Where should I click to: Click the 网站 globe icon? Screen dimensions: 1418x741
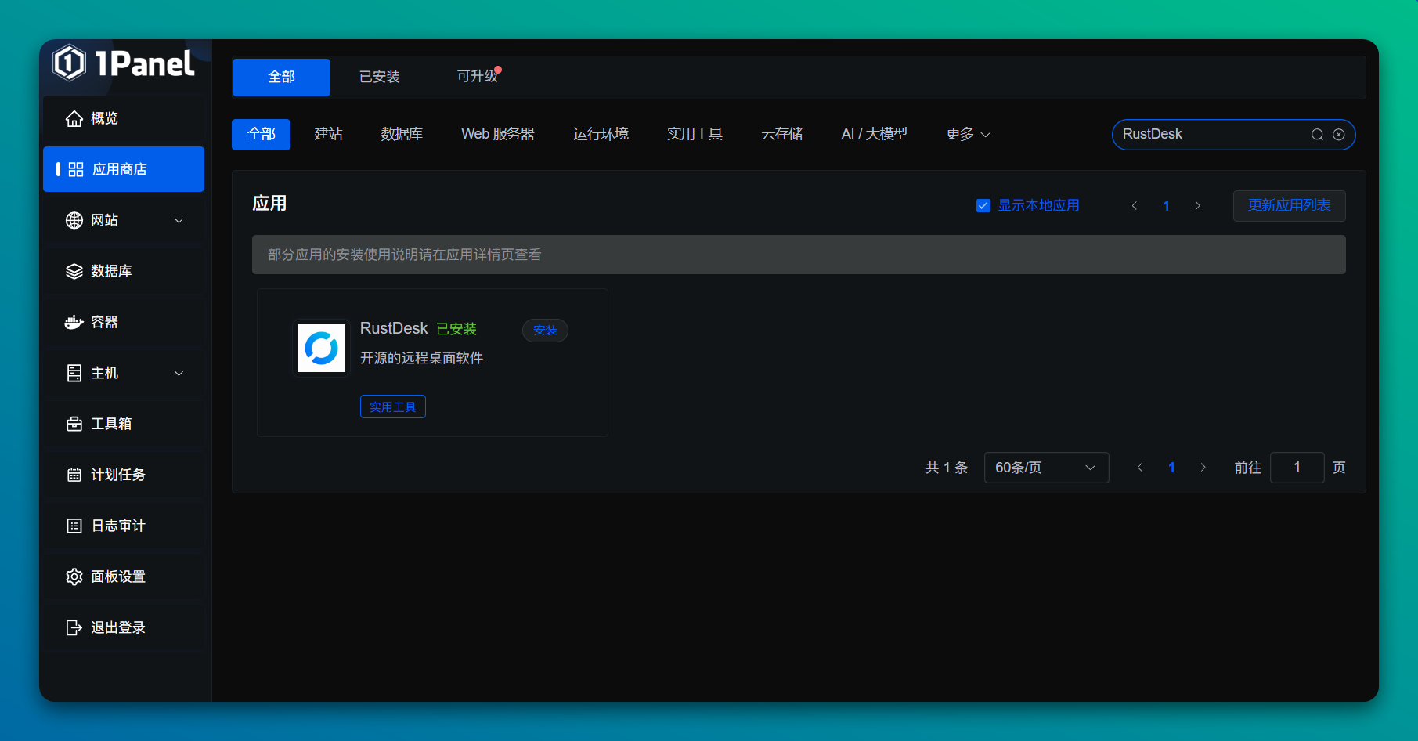(x=74, y=220)
